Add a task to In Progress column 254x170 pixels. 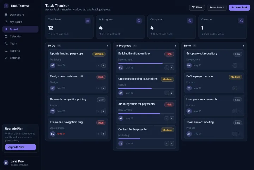point(175,46)
